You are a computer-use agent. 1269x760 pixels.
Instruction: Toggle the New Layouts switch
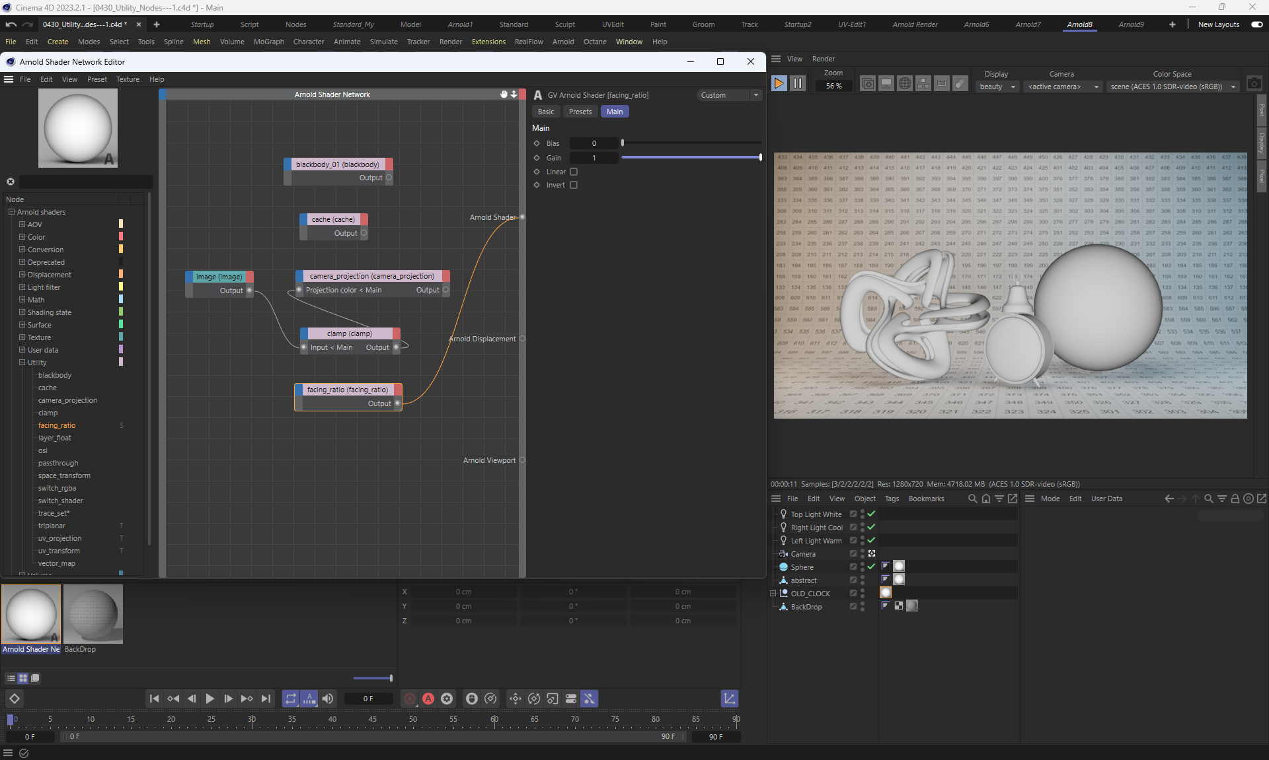1256,24
